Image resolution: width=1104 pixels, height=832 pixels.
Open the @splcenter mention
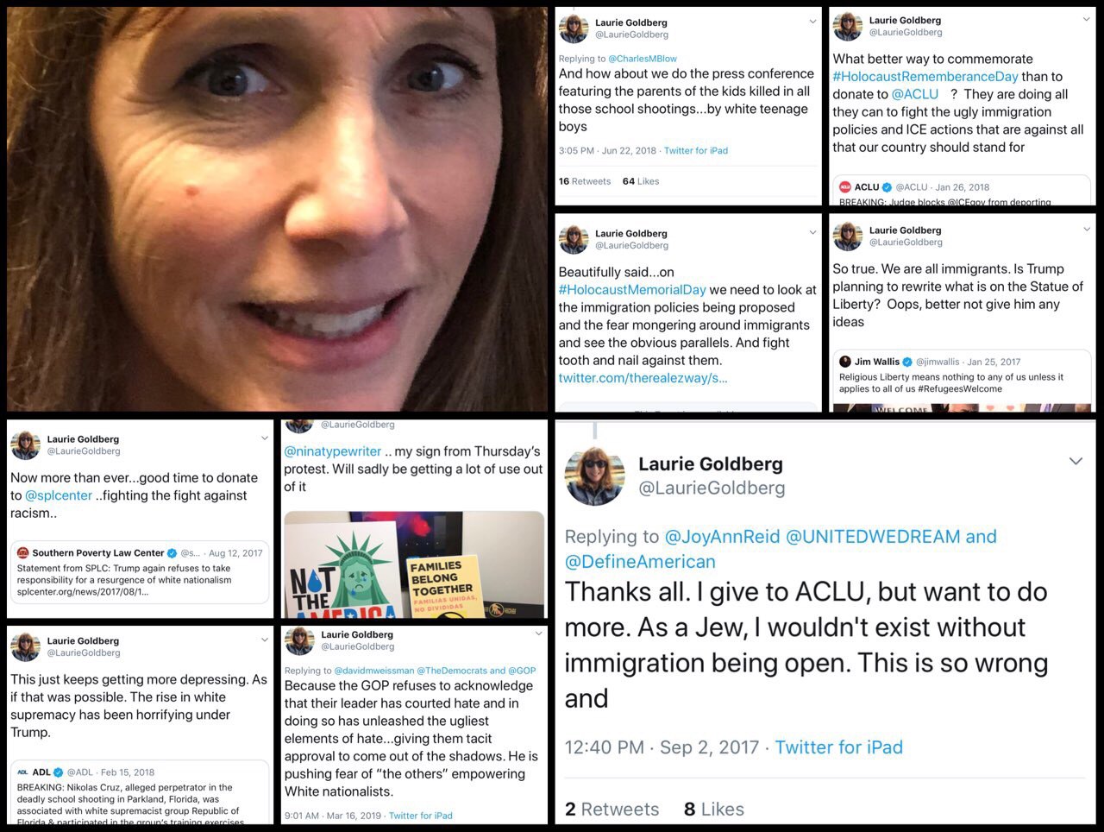pyautogui.click(x=59, y=495)
